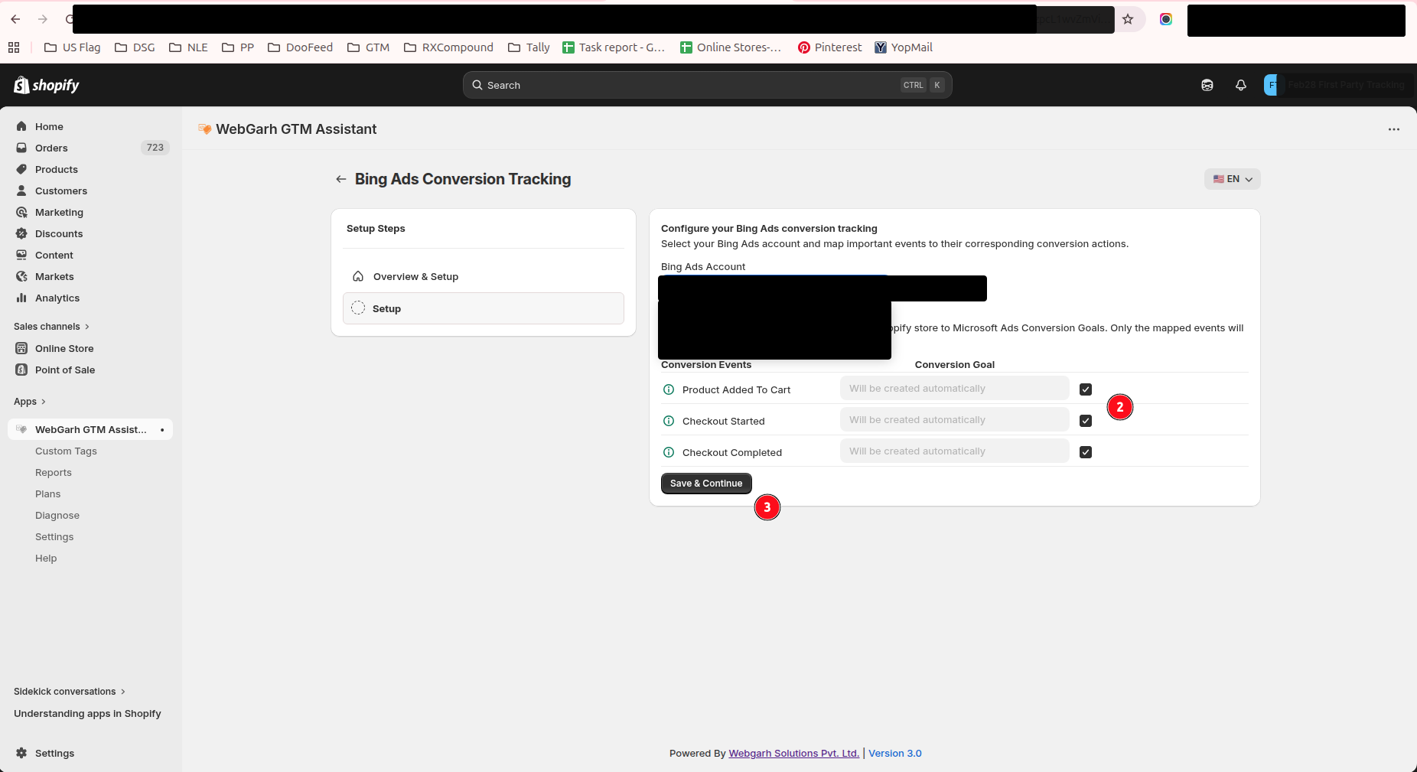Viewport: 1417px width, 772px height.
Task: Uncheck Checkout Completed checkbox
Action: pos(1086,452)
